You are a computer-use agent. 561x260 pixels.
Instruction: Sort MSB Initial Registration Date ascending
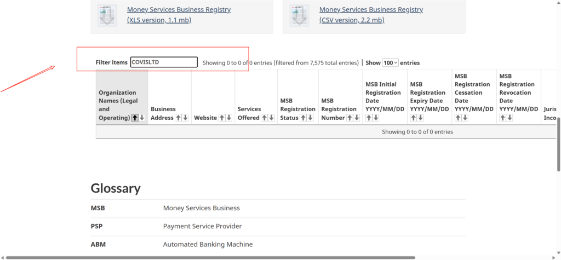[369, 118]
